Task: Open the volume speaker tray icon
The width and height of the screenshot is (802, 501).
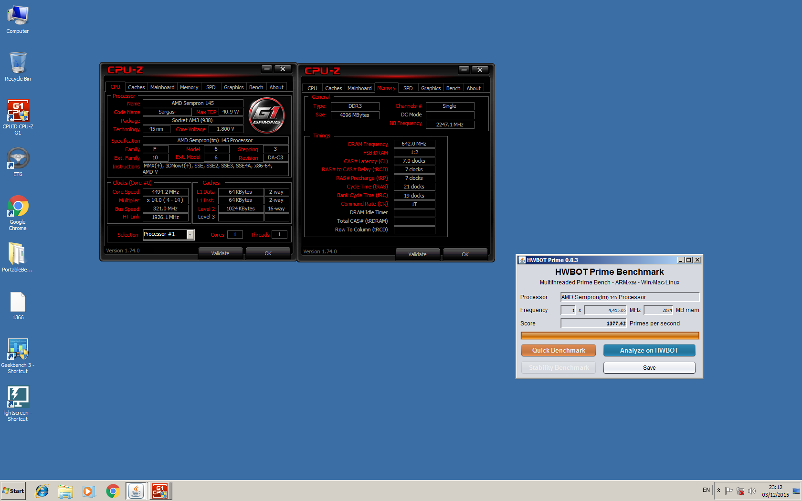Action: [752, 491]
